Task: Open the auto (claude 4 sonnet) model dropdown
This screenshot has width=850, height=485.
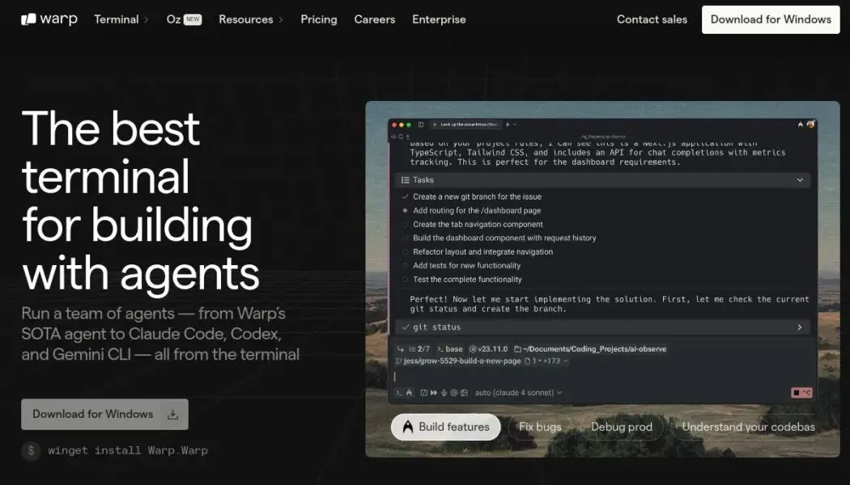Action: click(519, 392)
